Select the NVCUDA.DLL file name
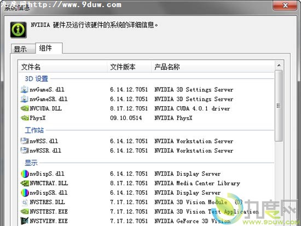The width and height of the screenshot is (301, 226). (45, 108)
